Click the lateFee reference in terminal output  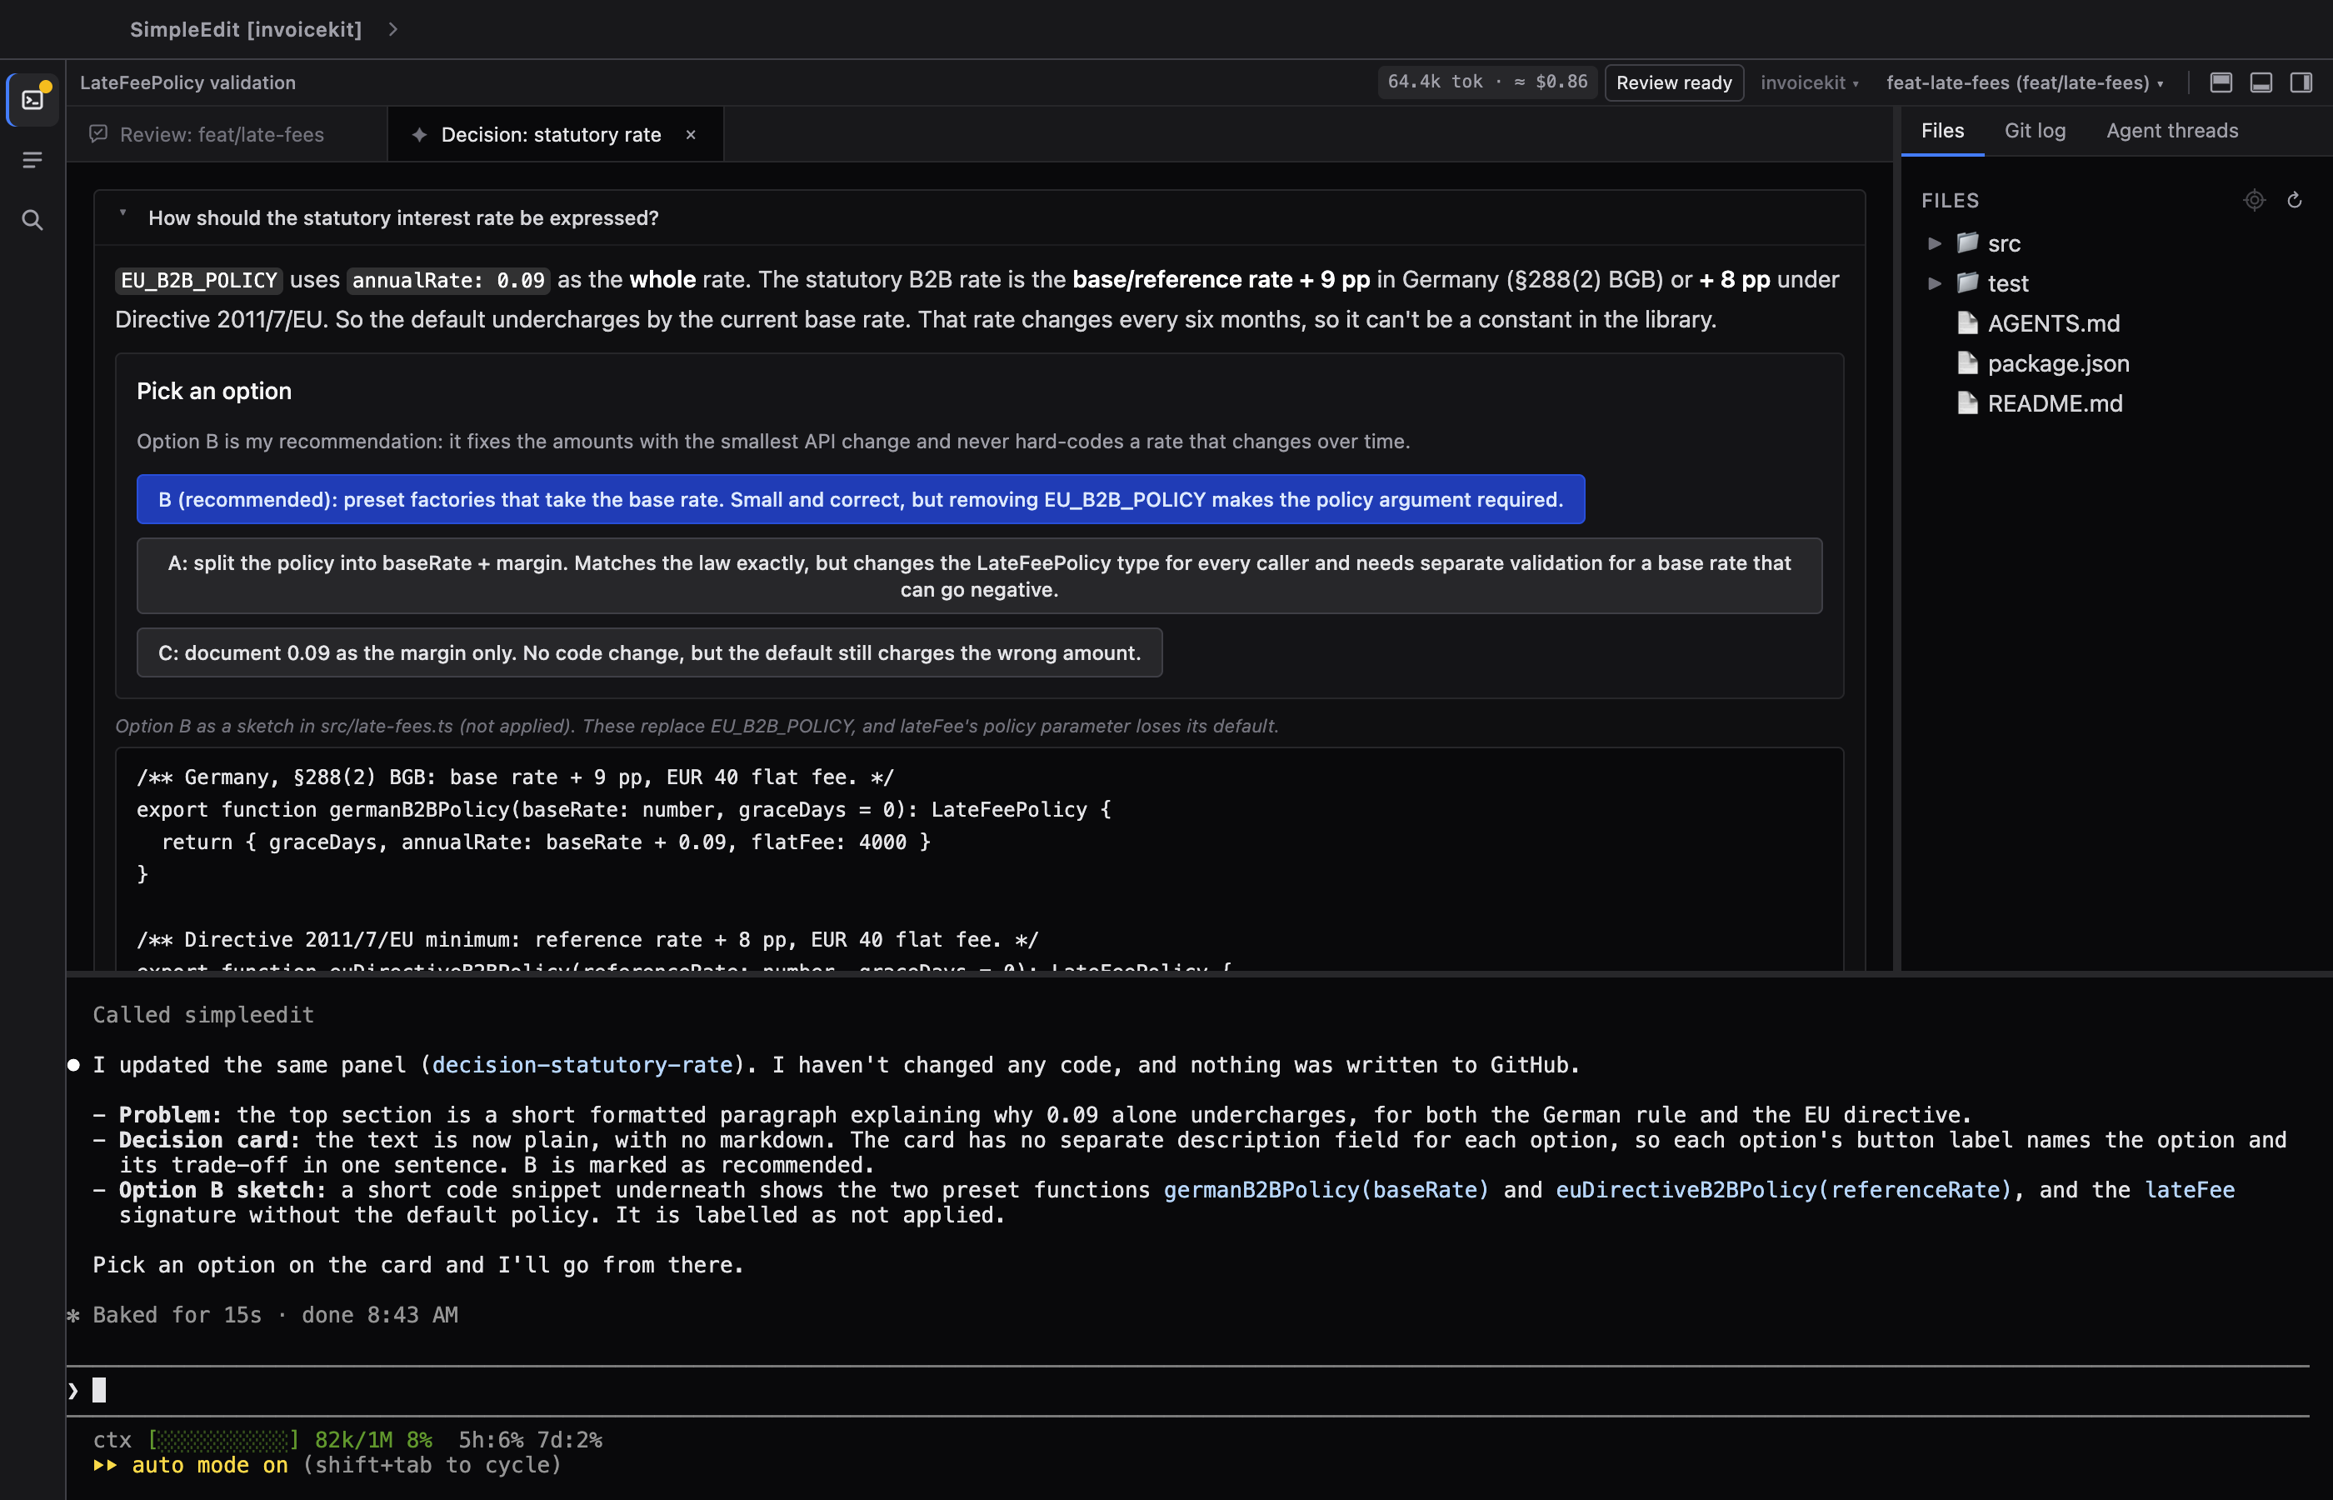pos(2189,1189)
